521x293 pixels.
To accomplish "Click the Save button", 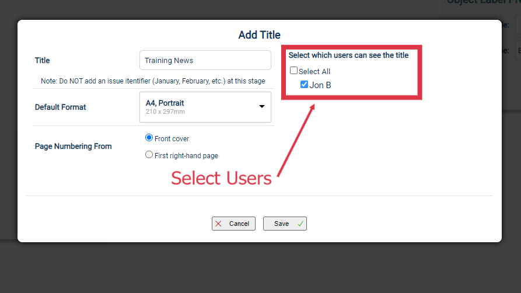I will (285, 224).
